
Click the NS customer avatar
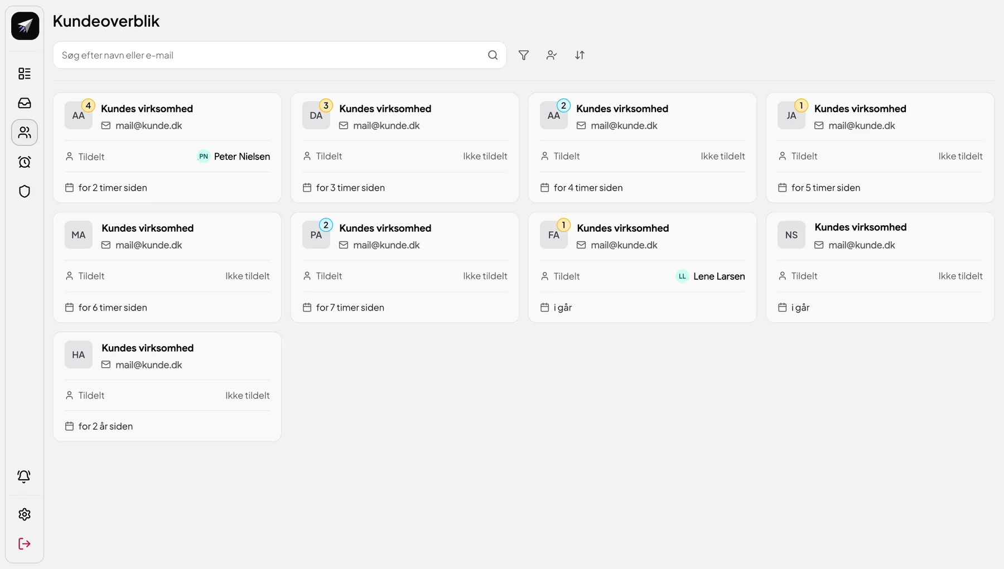[x=791, y=235]
